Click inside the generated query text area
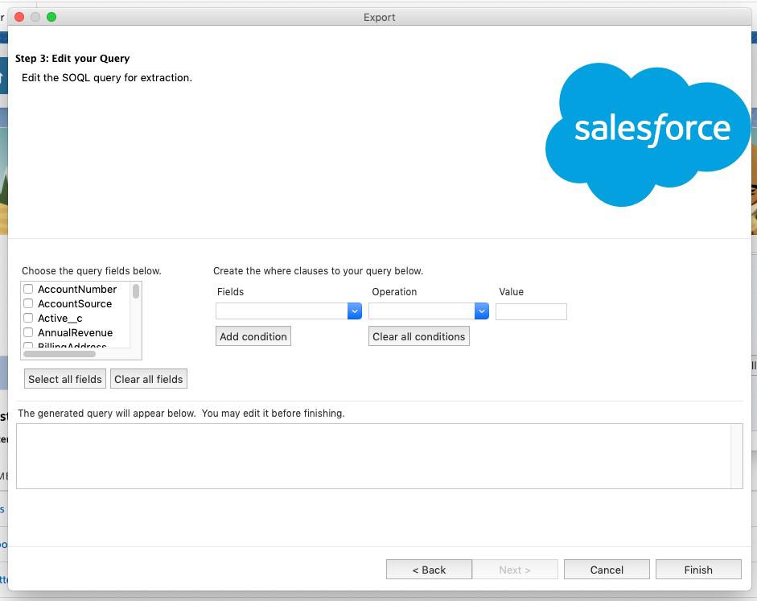 [x=374, y=455]
